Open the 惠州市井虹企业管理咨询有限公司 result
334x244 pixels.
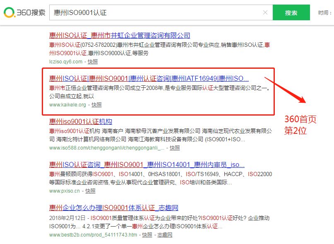121,35
